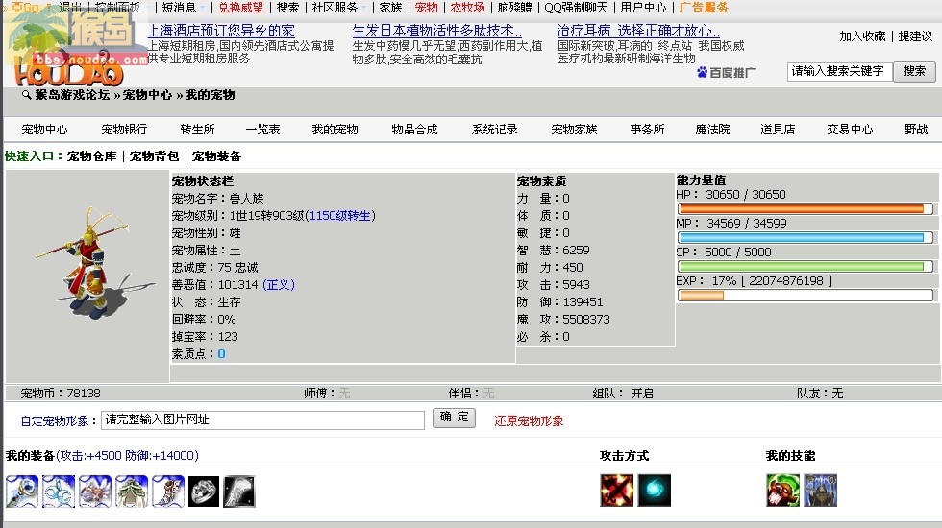Open QQ强制聊天 top menu item
Viewport: 942px width, 528px height.
576,8
